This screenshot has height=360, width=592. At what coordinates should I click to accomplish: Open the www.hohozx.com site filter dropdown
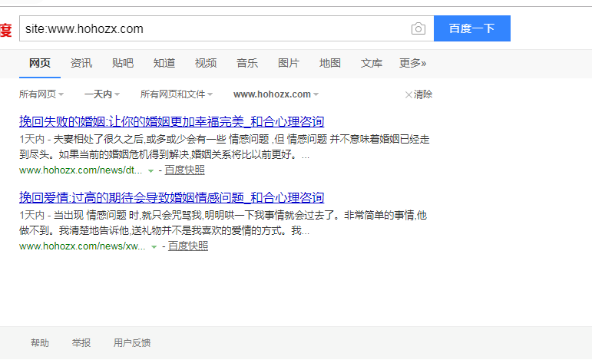coord(276,94)
